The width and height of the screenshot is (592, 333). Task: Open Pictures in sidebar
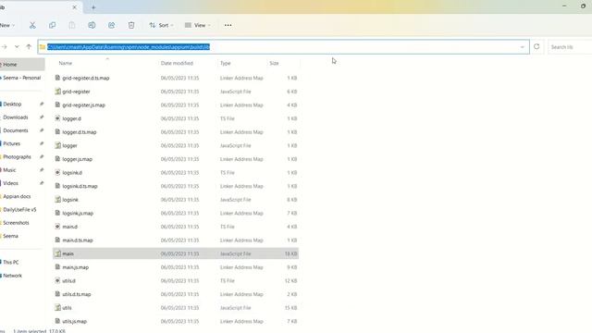[12, 143]
